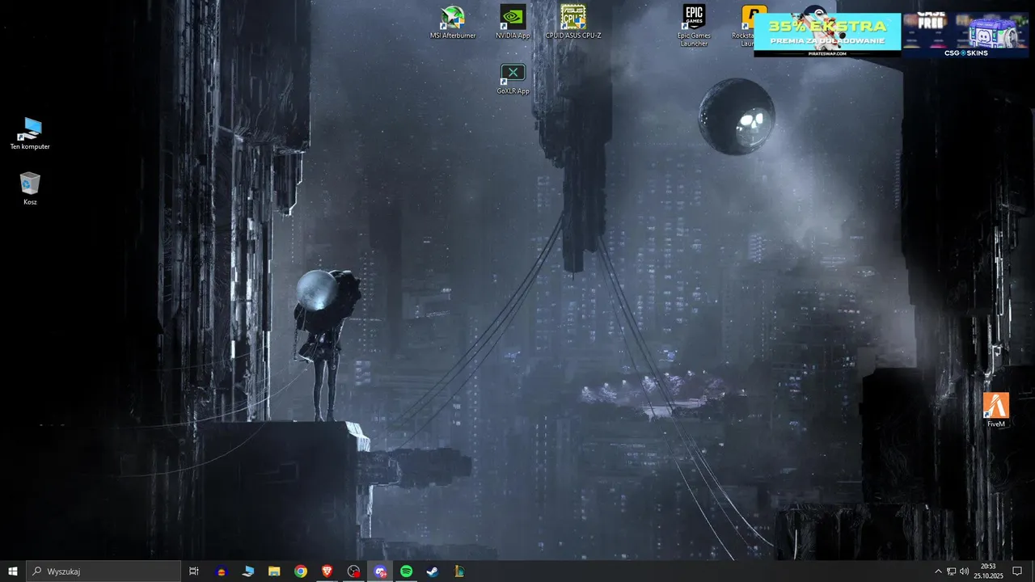
Task: Click the 35% EKSTRA Pirateswap banner
Action: point(827,35)
